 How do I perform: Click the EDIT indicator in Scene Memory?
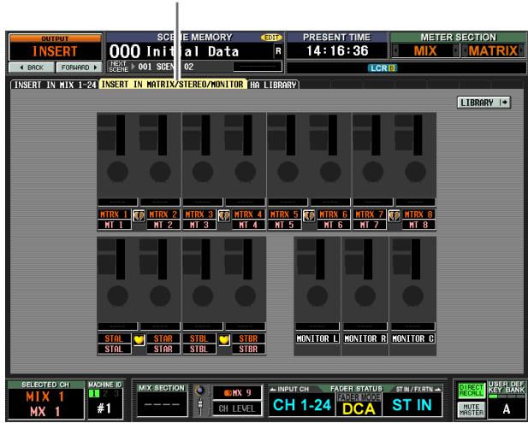click(271, 38)
